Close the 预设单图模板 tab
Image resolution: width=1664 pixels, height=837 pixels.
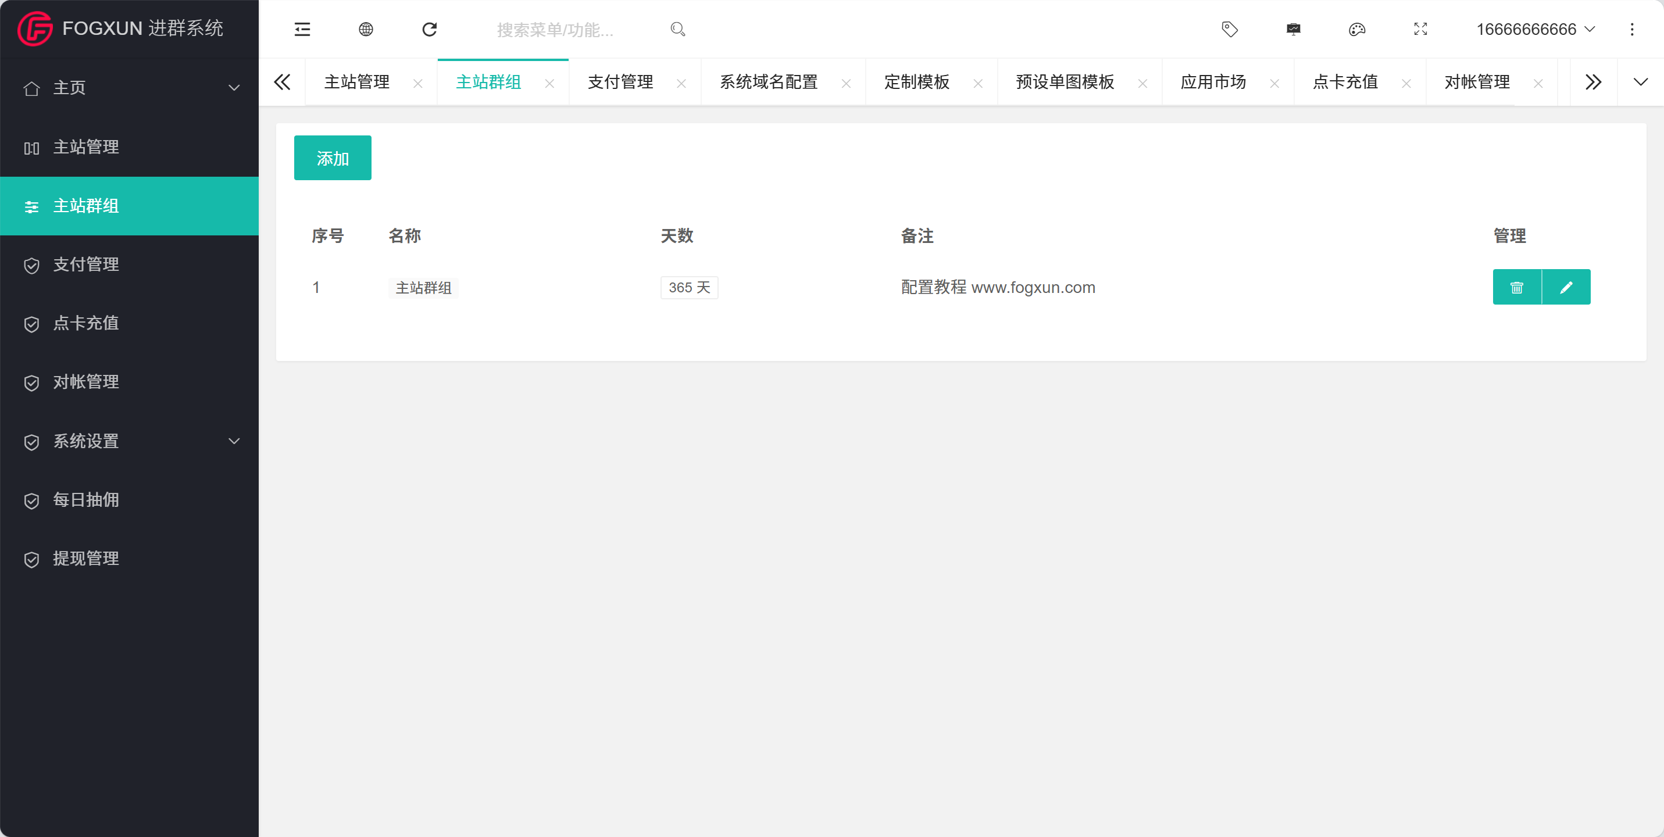(x=1142, y=83)
